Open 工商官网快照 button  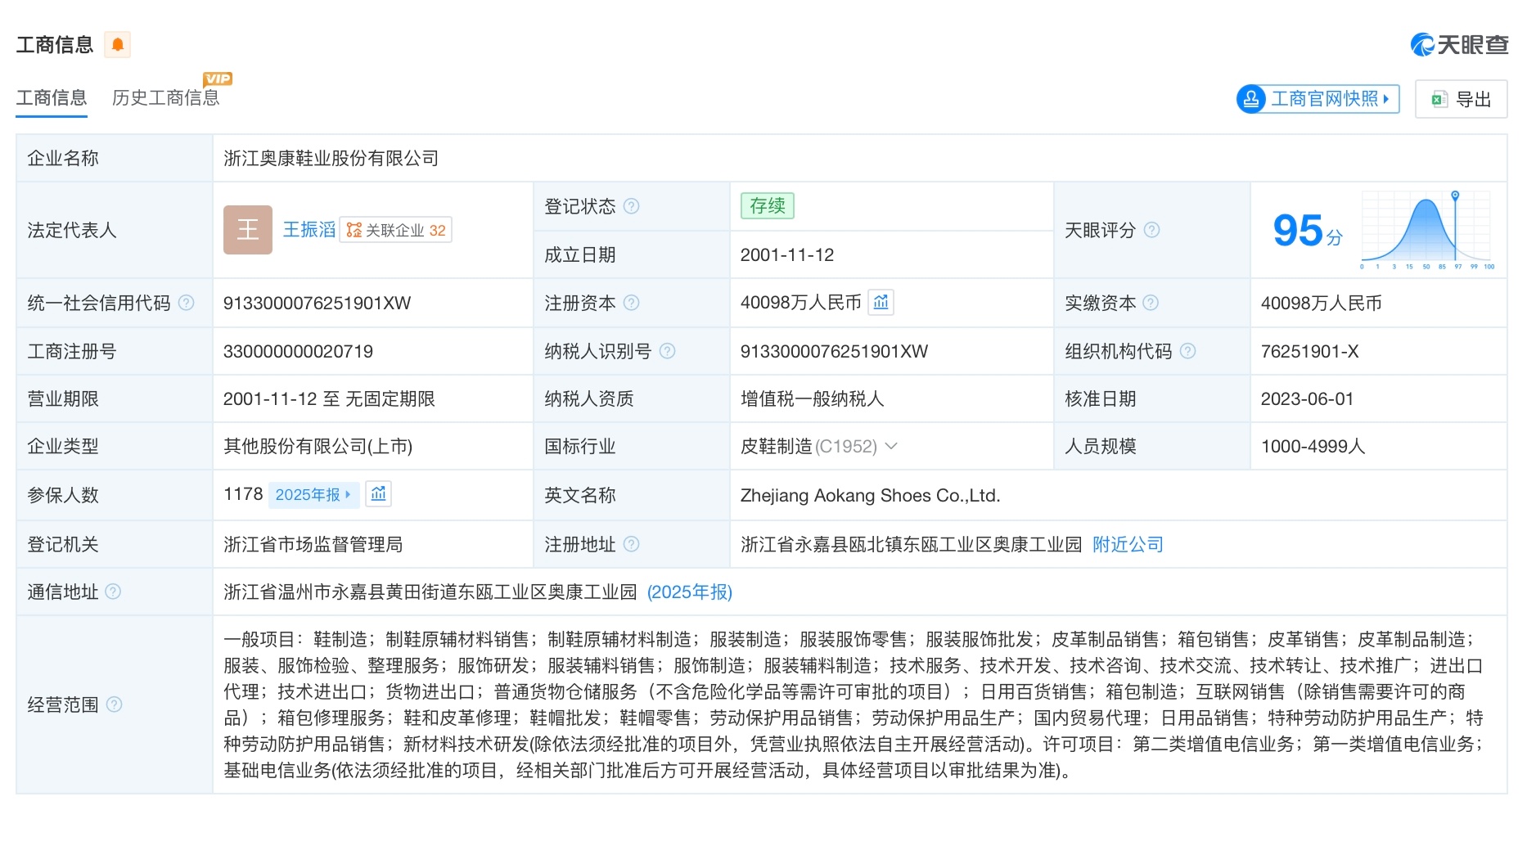[x=1318, y=99]
